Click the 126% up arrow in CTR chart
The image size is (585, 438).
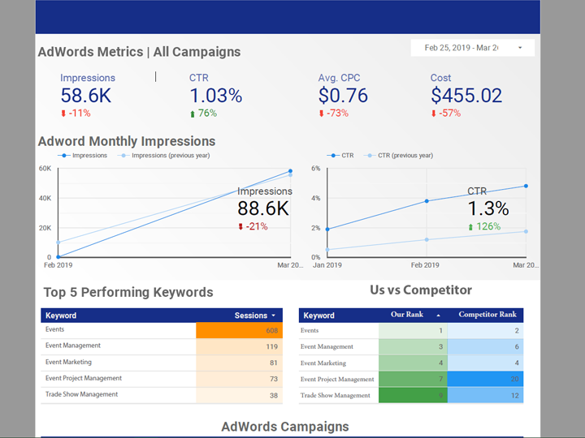470,226
